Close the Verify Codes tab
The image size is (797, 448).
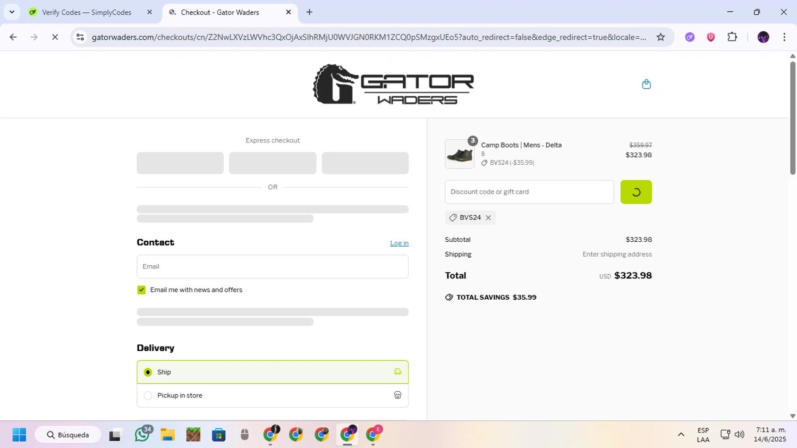click(x=149, y=12)
